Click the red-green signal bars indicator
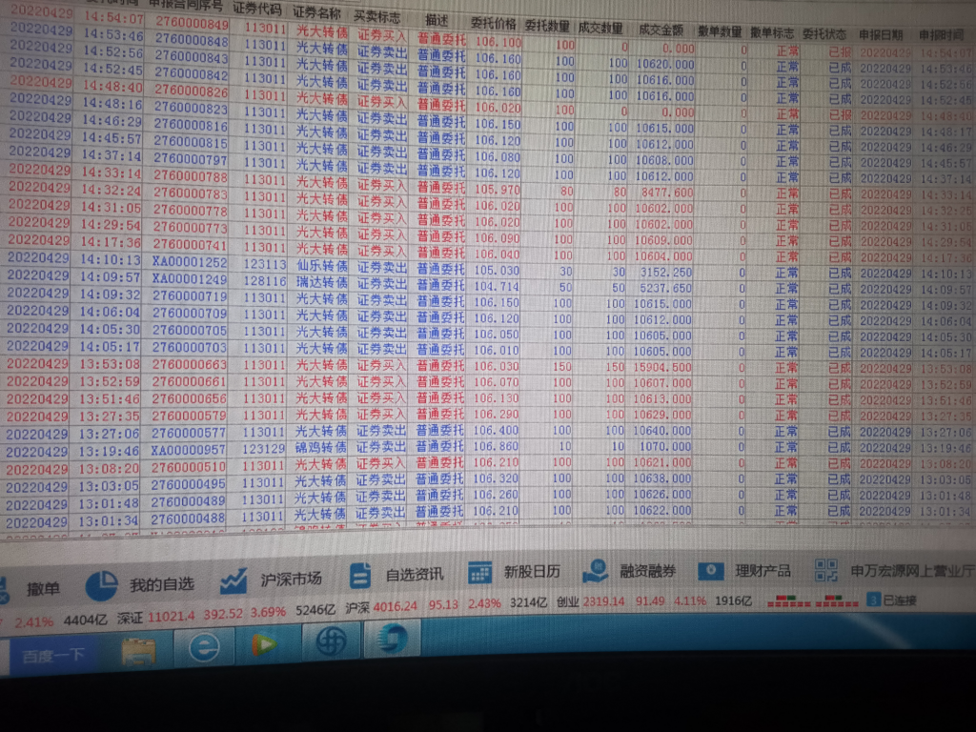Viewport: 976px width, 732px height. (813, 601)
